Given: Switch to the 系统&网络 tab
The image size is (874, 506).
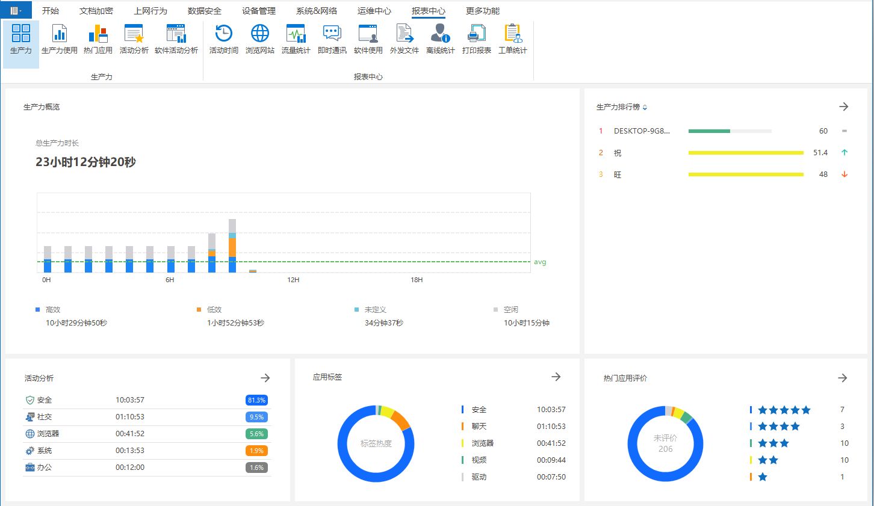Looking at the screenshot, I should tap(317, 11).
